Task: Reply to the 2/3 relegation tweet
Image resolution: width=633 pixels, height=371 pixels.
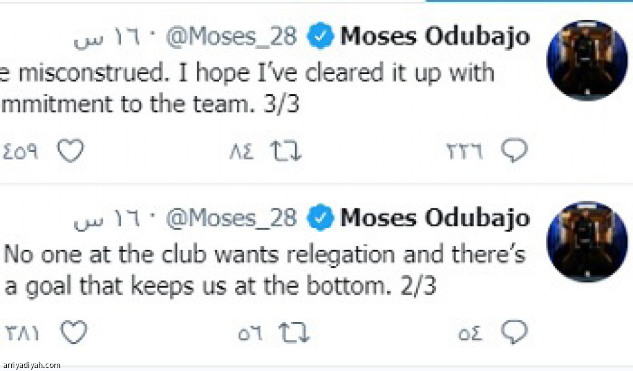Action: 515,334
